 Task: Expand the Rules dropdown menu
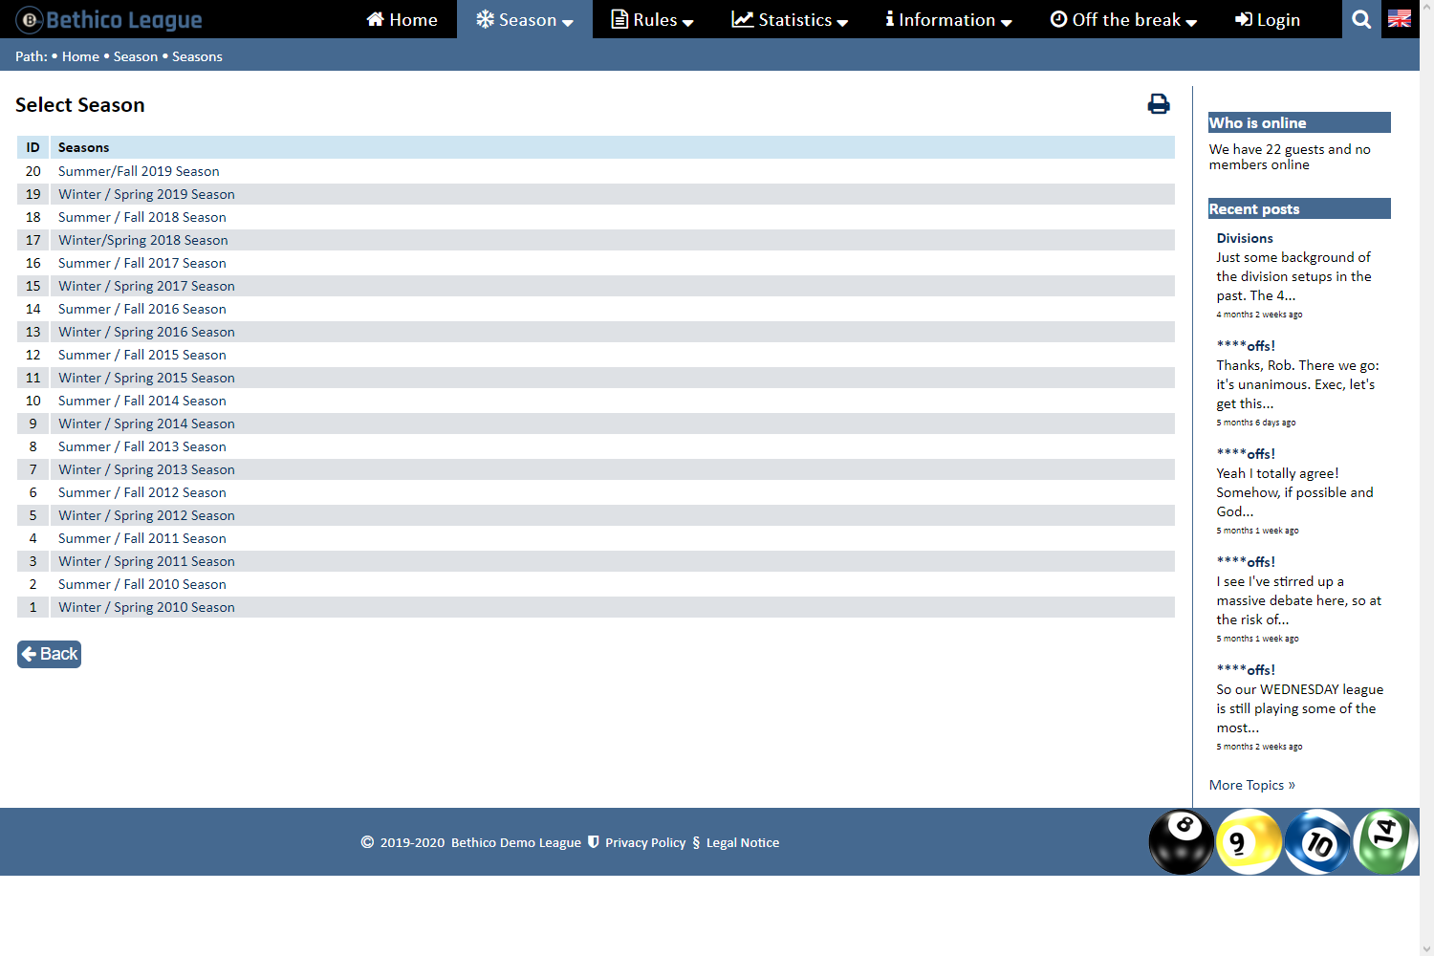click(x=653, y=19)
